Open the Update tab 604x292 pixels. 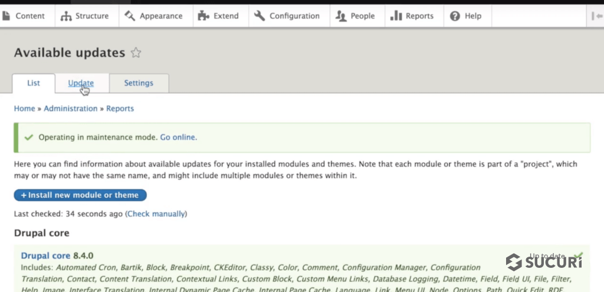(x=81, y=83)
